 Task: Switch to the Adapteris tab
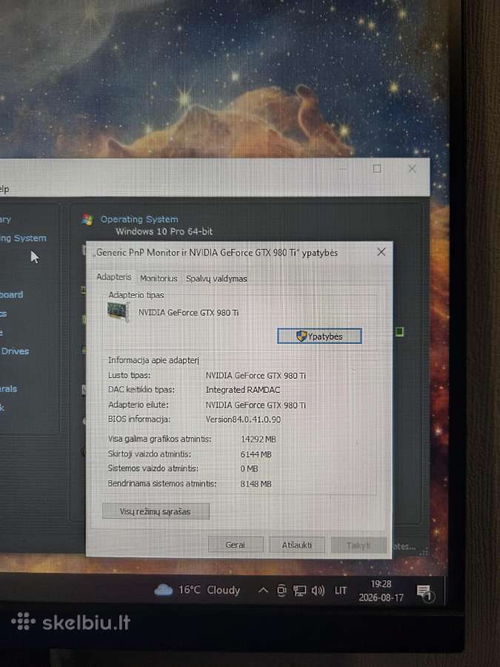click(x=113, y=277)
